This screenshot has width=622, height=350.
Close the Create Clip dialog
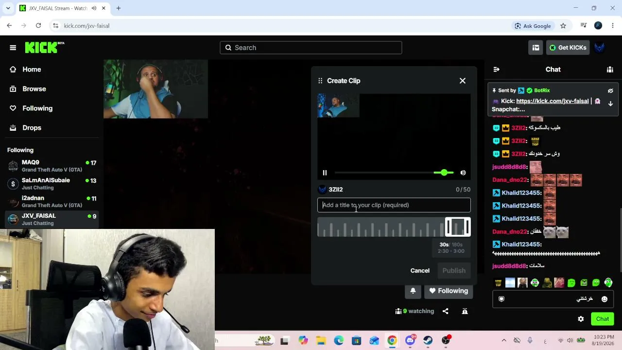463,81
